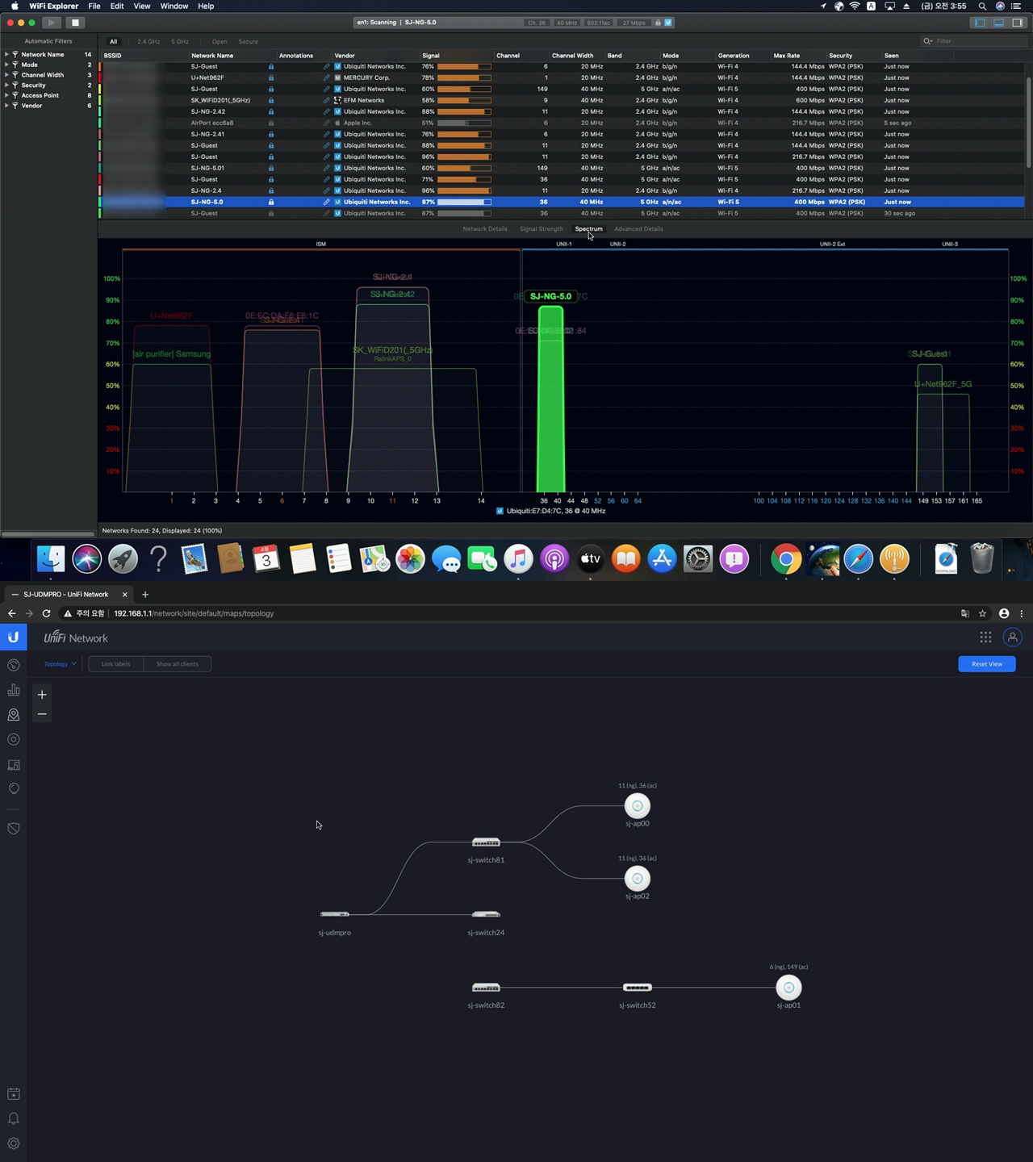Open Finder from the Dock
This screenshot has height=1162, width=1033.
[51, 559]
